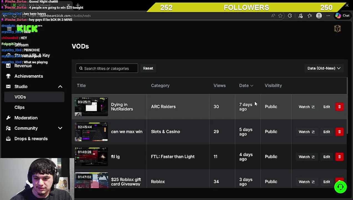353x200 pixels.
Task: Click the search magnifier icon
Action: 81,68
